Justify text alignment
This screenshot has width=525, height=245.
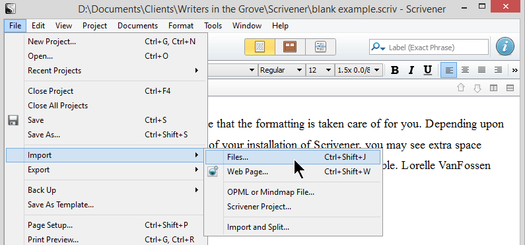481,70
